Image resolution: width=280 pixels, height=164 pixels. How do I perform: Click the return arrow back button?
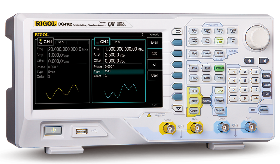(x=177, y=32)
